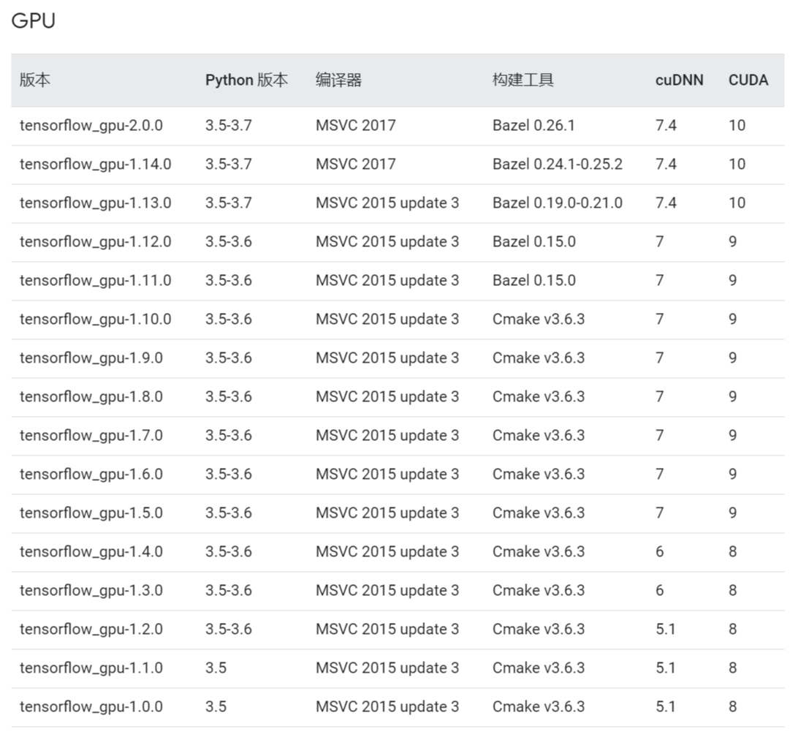
Task: Click Python 3.5-3.6 in tensorflow_gpu-1.8.0 row
Action: point(229,397)
